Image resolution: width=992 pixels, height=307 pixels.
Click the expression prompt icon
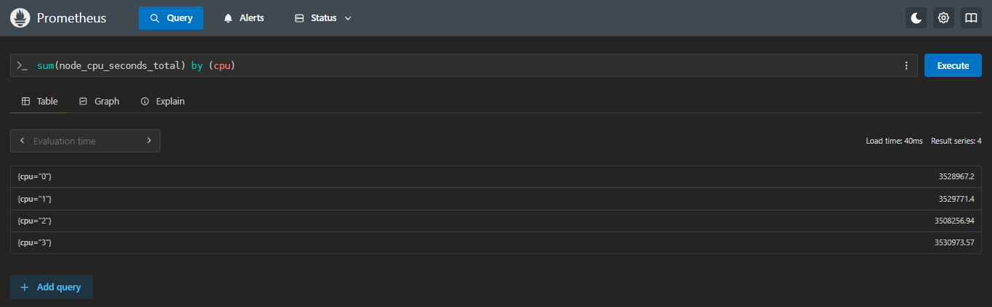23,65
